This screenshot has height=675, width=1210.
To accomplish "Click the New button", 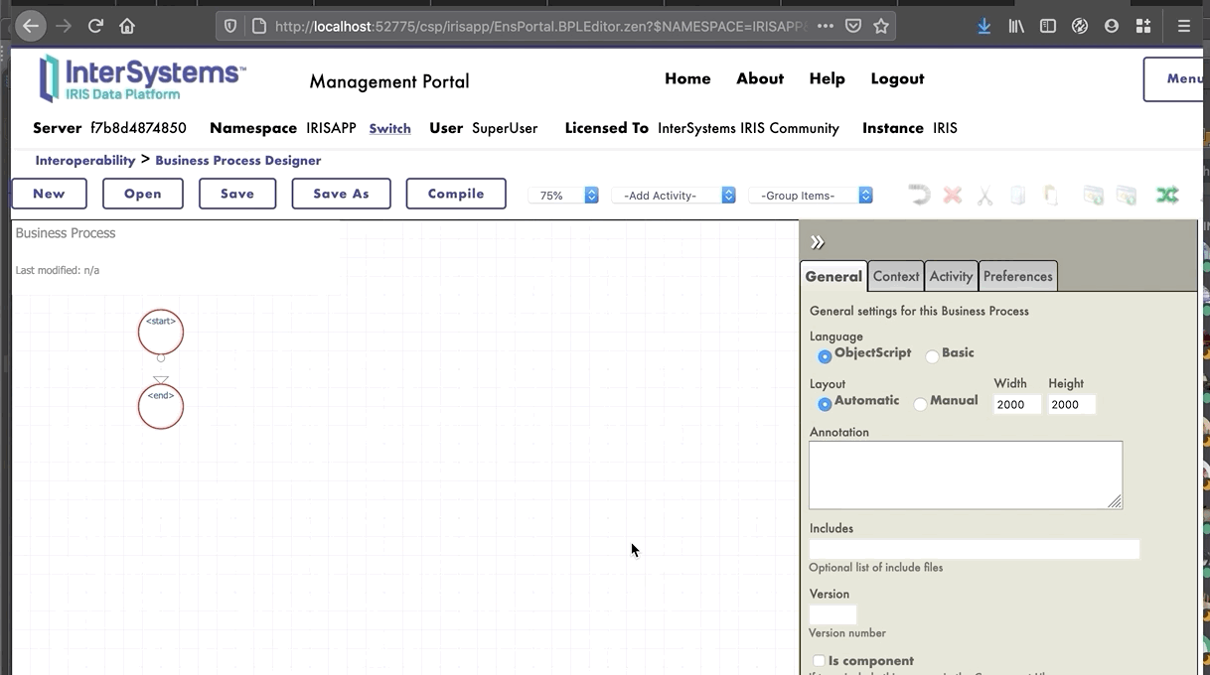I will [49, 194].
